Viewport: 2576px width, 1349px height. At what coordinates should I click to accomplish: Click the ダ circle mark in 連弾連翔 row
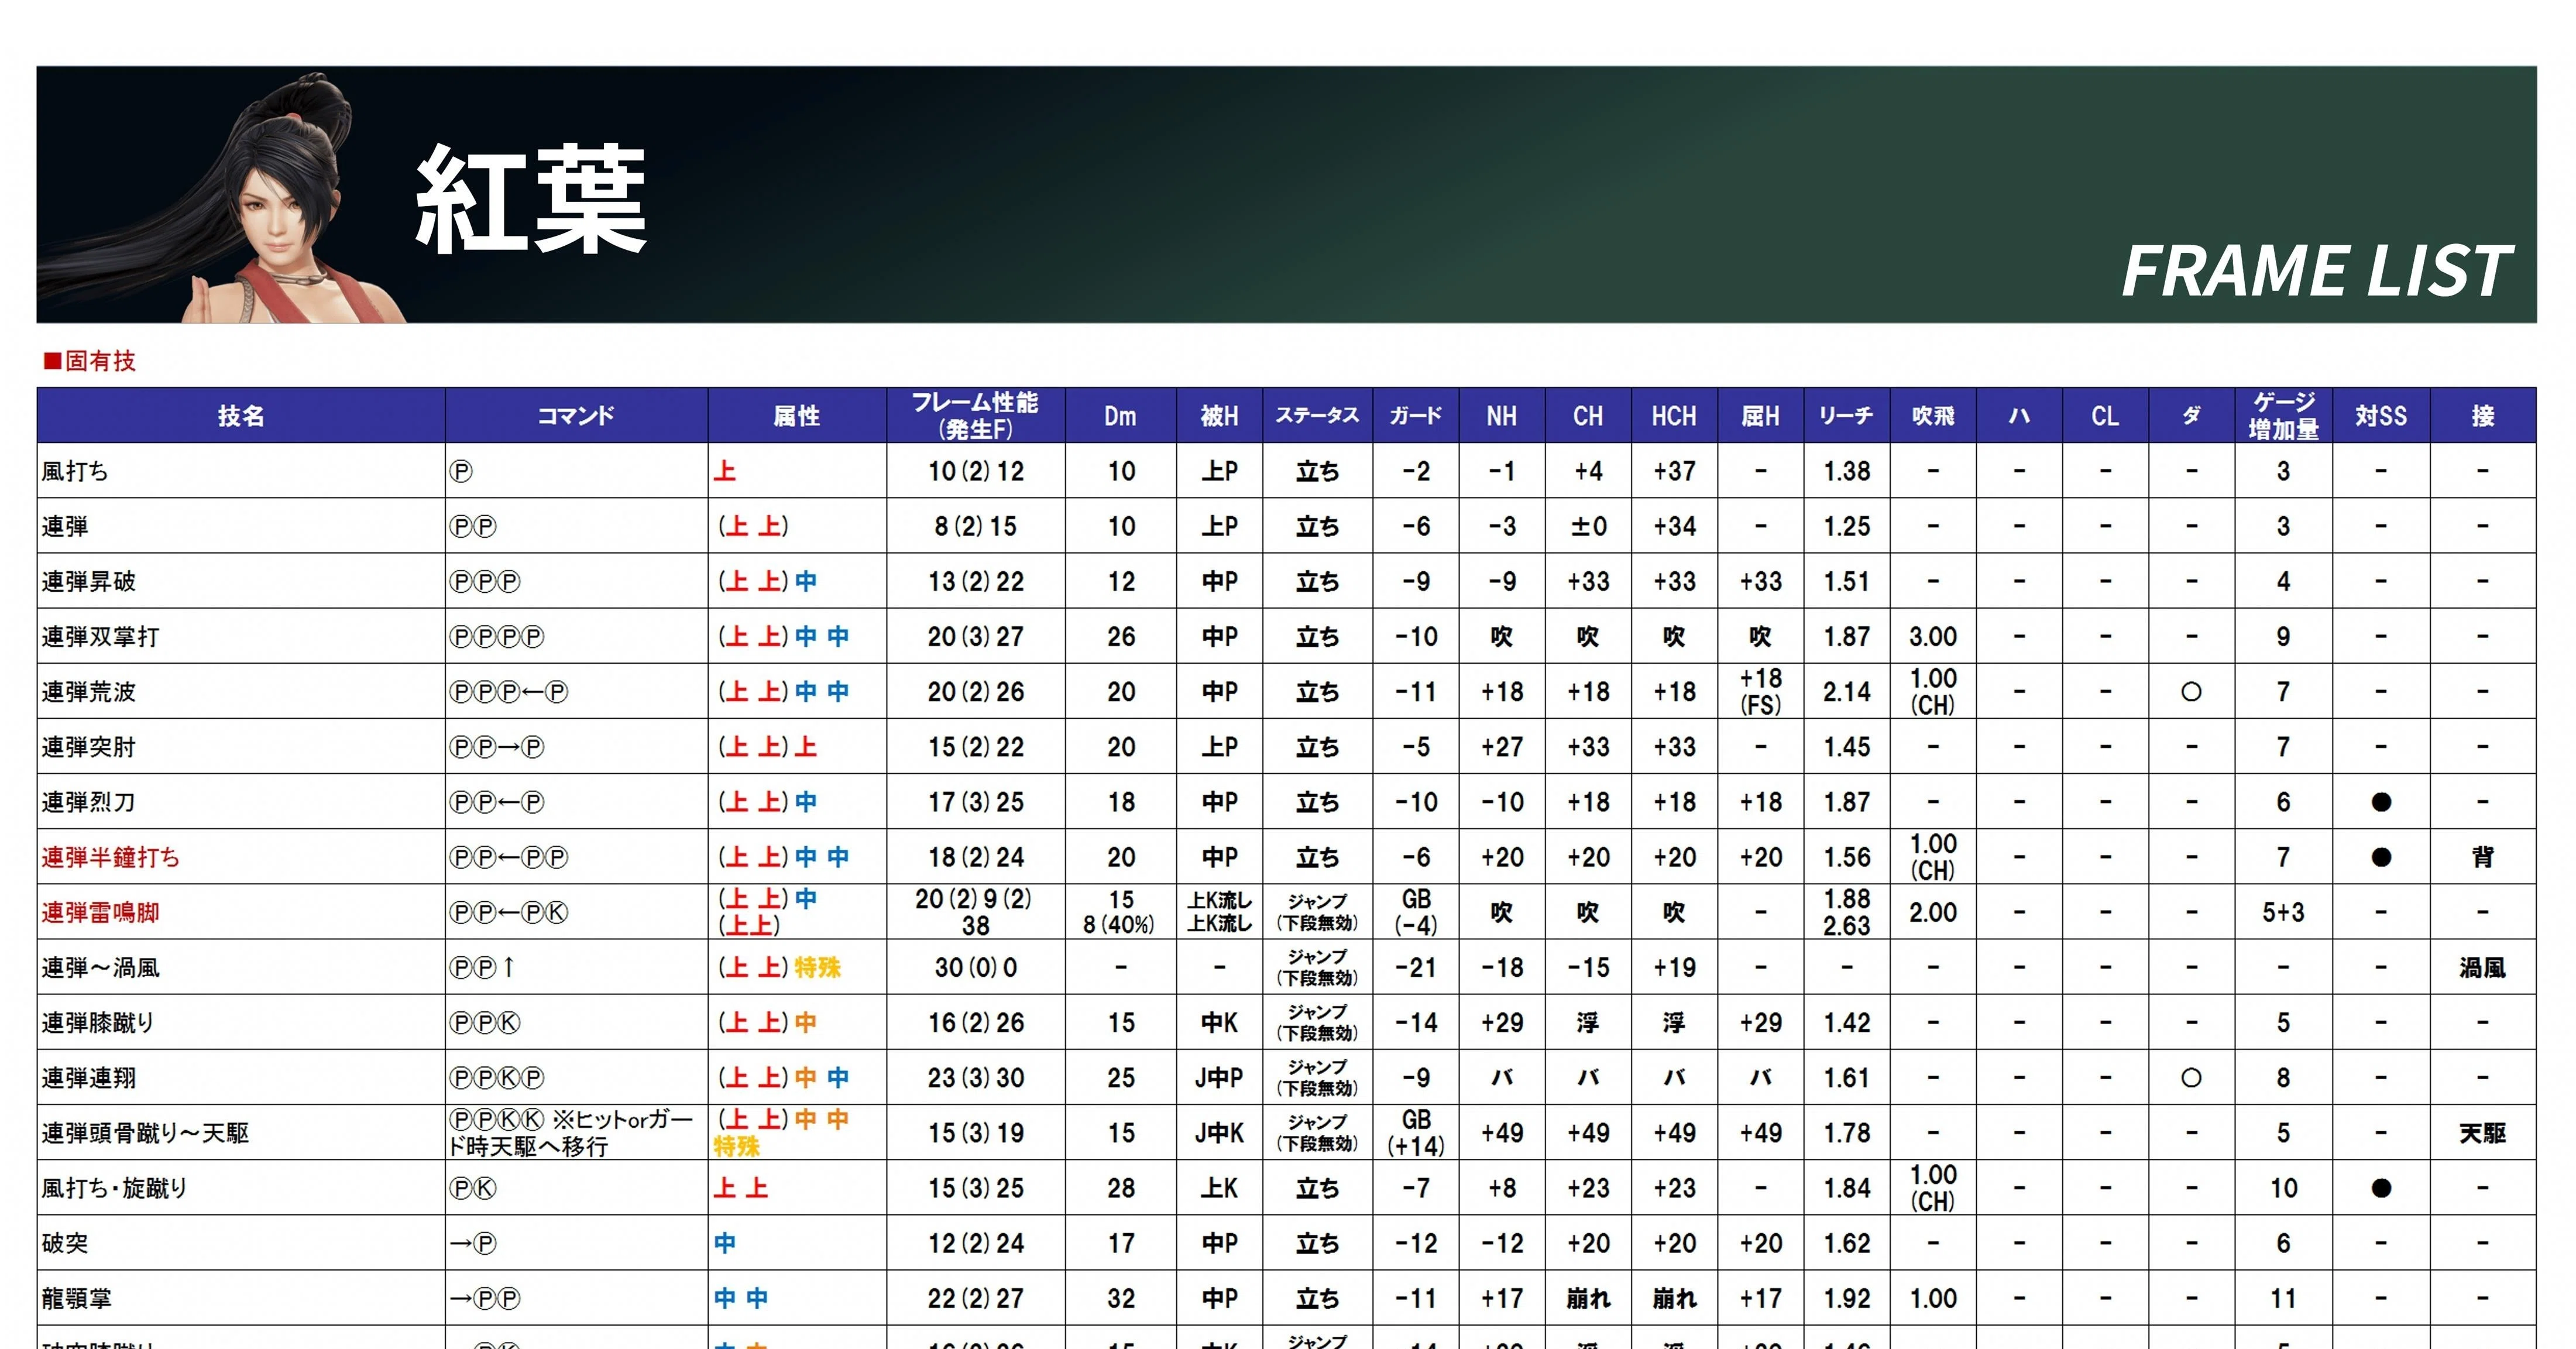tap(2191, 1078)
